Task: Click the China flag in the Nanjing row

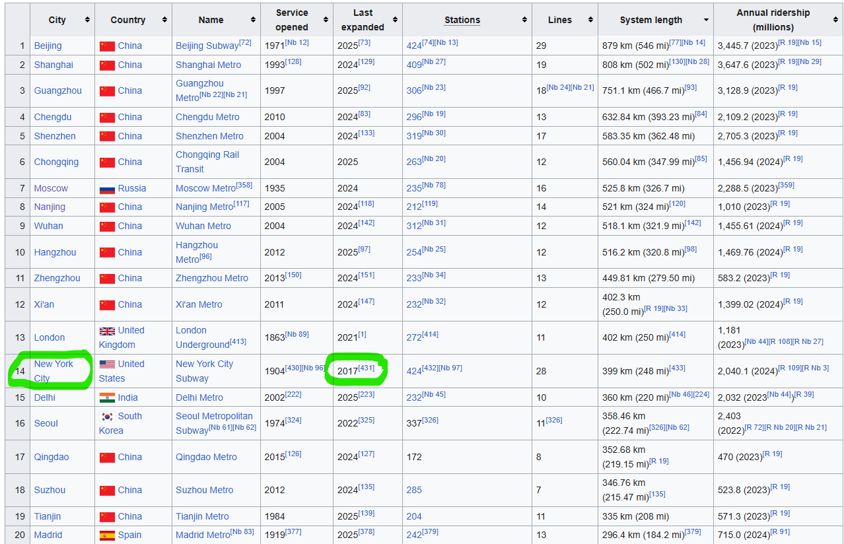Action: 107,207
